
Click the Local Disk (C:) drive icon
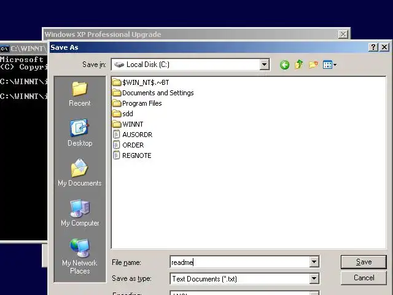point(119,65)
